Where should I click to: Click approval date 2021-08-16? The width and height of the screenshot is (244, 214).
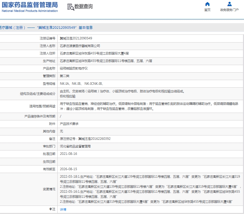(68, 154)
